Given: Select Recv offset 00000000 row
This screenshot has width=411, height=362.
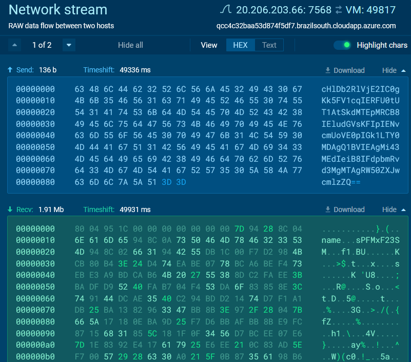Looking at the screenshot, I should pyautogui.click(x=208, y=228).
